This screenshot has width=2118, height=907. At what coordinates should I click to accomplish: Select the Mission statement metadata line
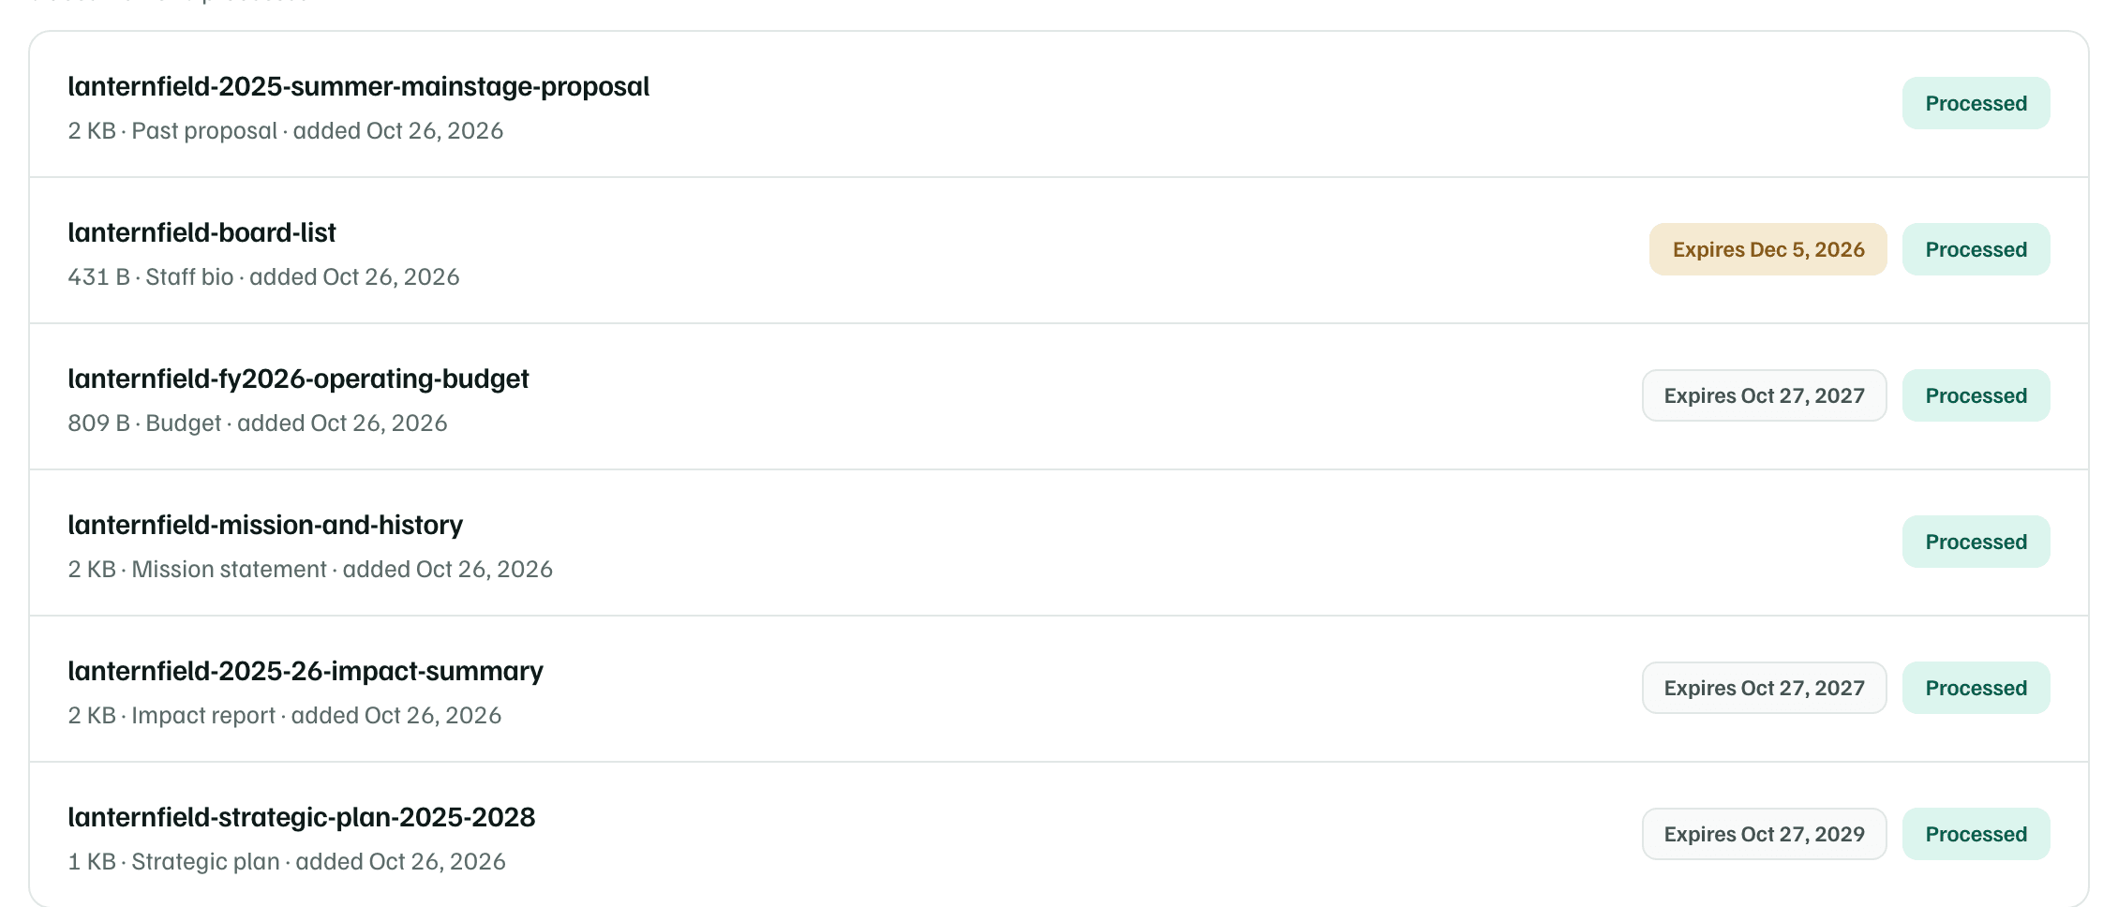click(310, 569)
